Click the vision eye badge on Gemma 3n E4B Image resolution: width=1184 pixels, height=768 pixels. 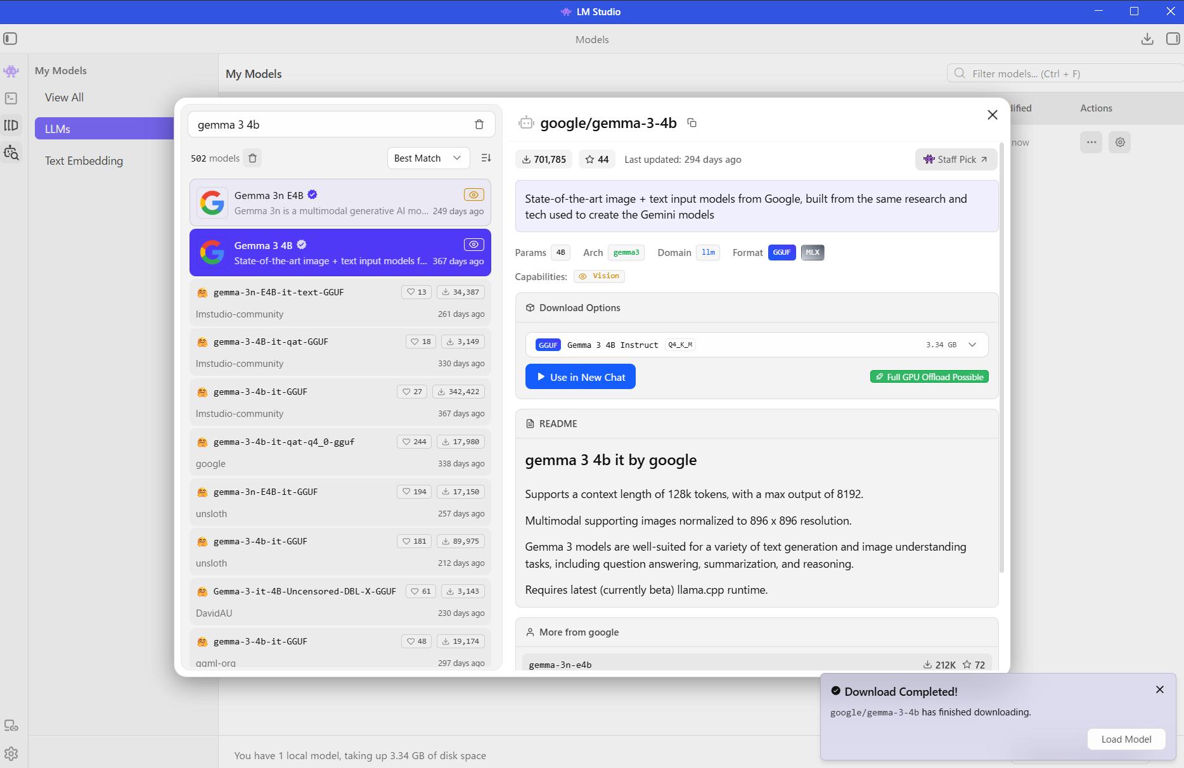click(473, 195)
